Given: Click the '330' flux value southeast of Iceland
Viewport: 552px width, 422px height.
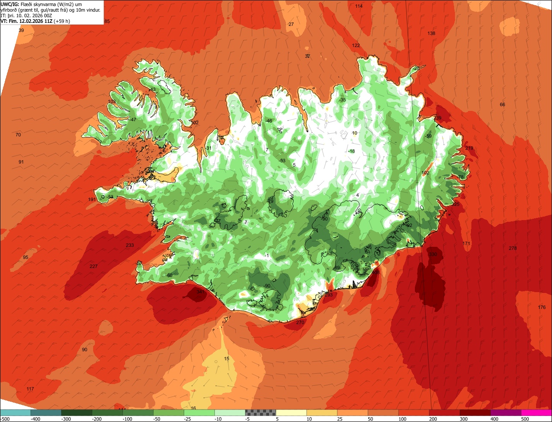Looking at the screenshot, I should point(433,255).
